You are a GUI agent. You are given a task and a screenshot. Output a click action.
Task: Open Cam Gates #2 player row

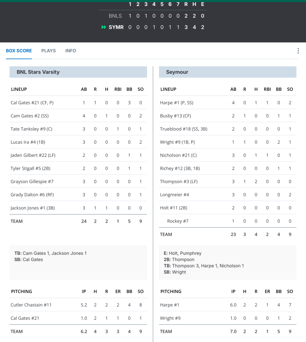(x=29, y=116)
